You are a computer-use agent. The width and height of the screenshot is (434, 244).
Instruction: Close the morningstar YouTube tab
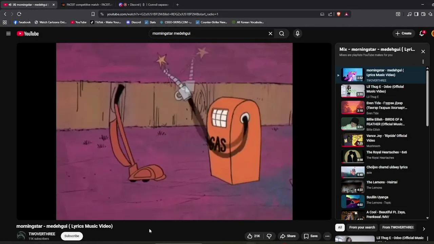(53, 5)
